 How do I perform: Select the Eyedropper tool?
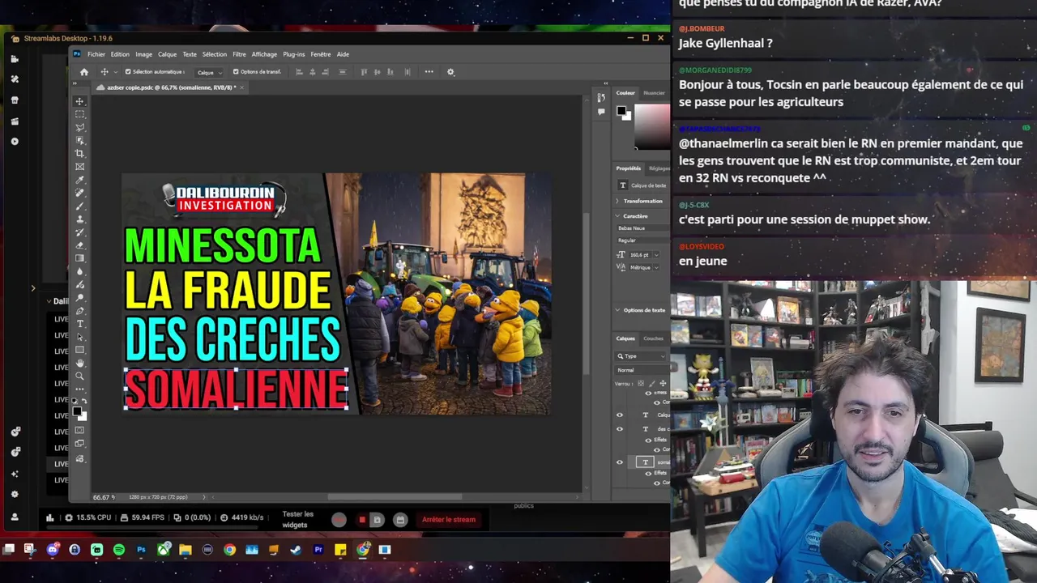pos(79,180)
